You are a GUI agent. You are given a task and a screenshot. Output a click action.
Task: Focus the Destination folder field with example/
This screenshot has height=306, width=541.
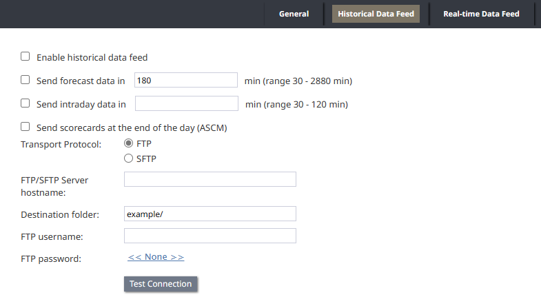click(x=210, y=214)
